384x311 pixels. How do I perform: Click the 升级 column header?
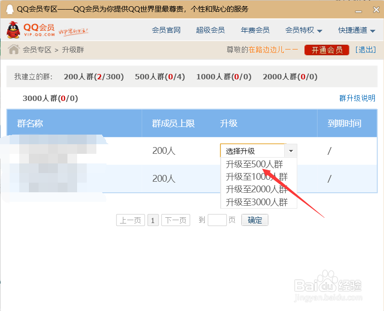(x=229, y=124)
